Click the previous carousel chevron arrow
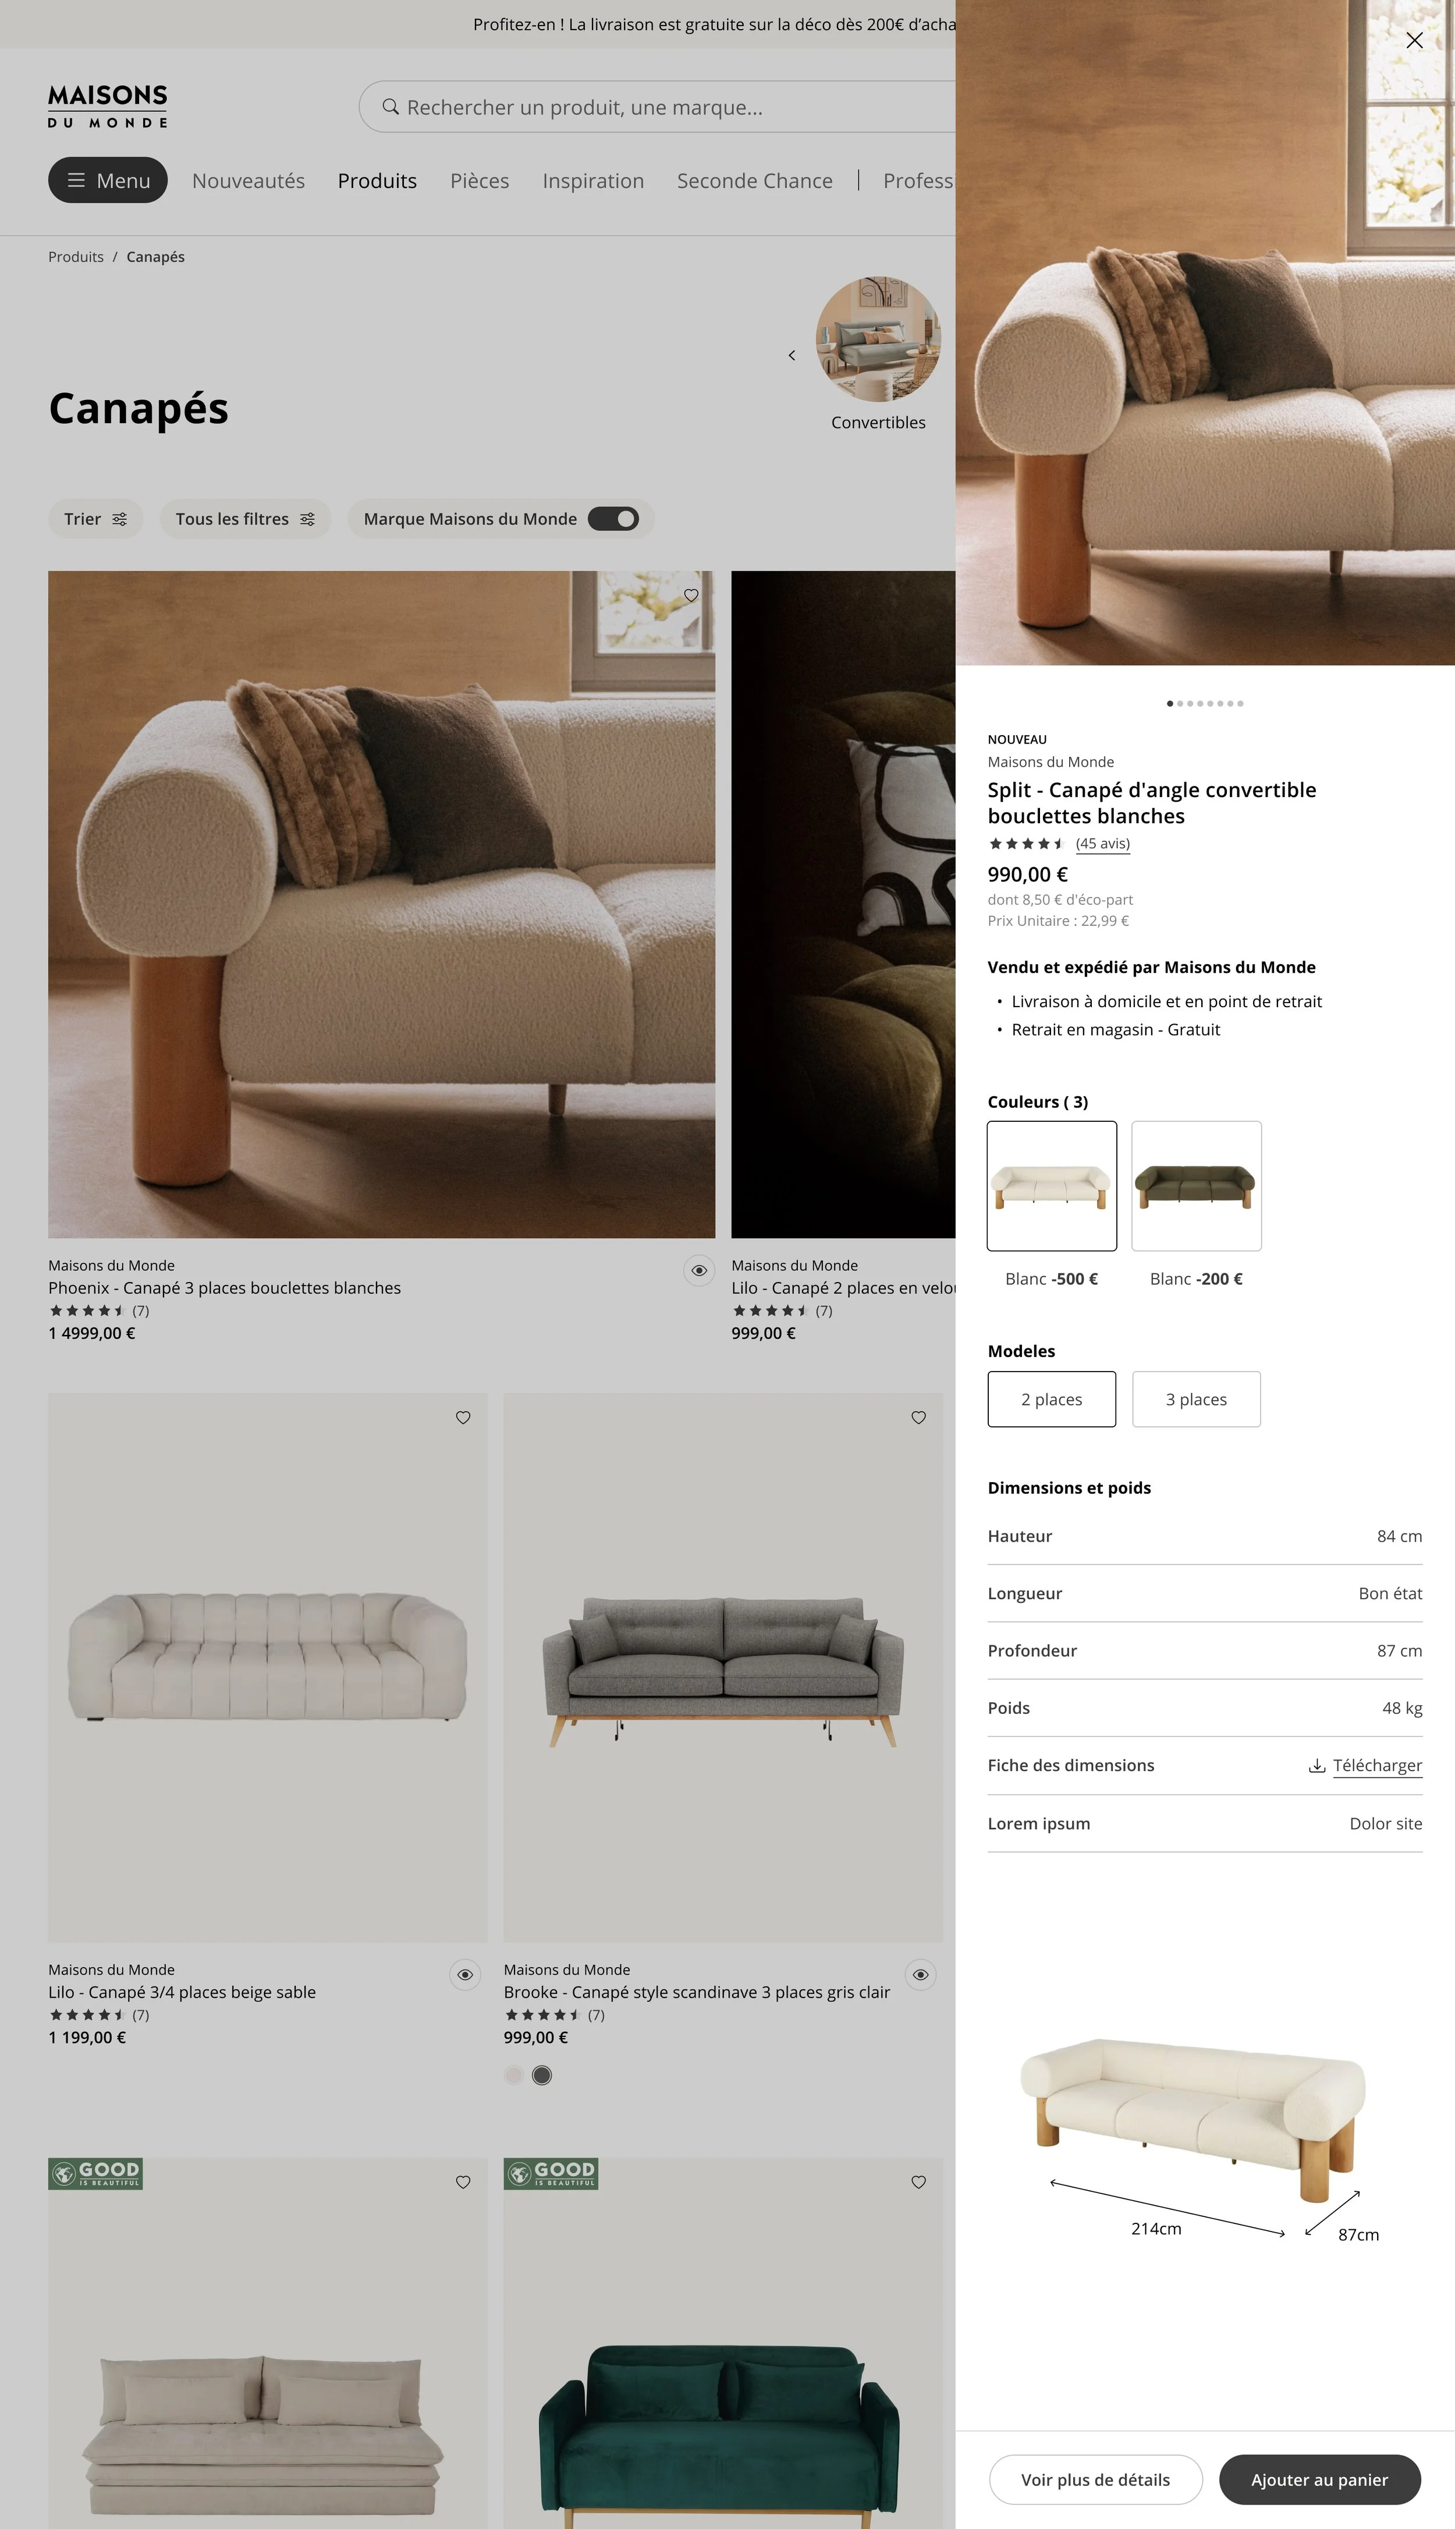Image resolution: width=1455 pixels, height=2529 pixels. (792, 355)
